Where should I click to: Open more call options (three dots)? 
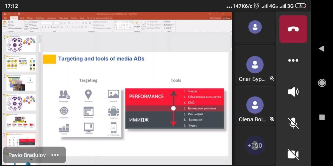pyautogui.click(x=293, y=60)
